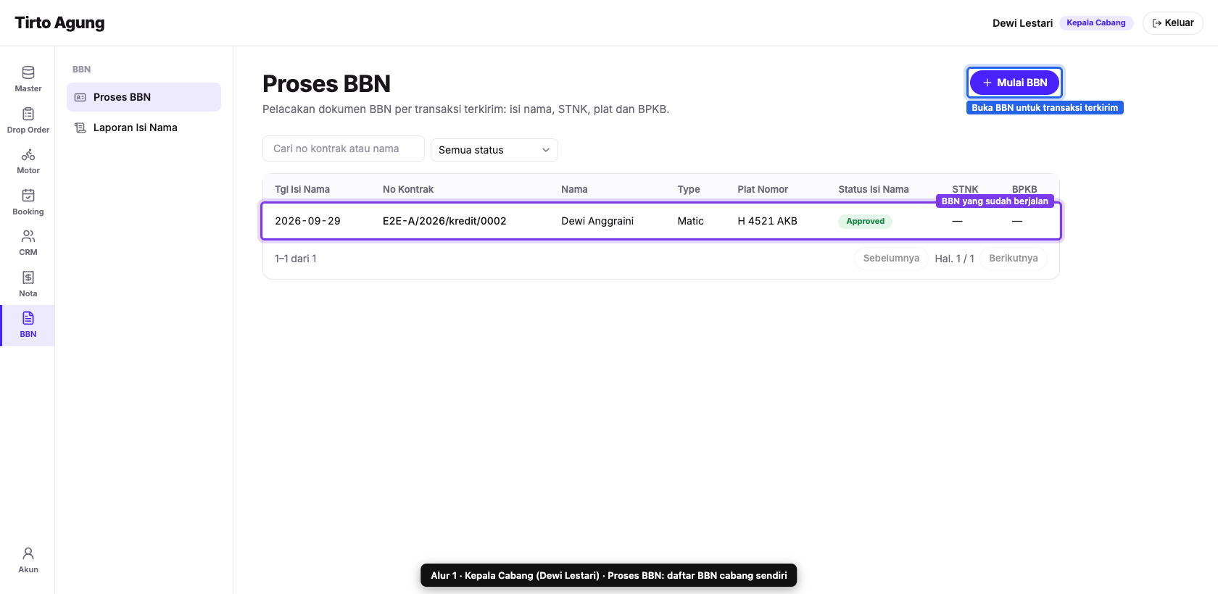Click plate number H 4521 AKB
Image resolution: width=1218 pixels, height=594 pixels.
[767, 221]
